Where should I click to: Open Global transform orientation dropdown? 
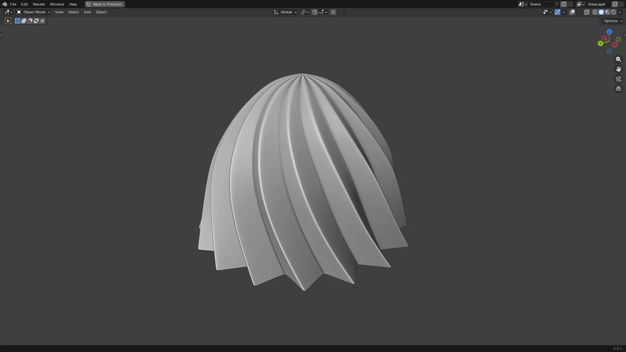pyautogui.click(x=285, y=12)
